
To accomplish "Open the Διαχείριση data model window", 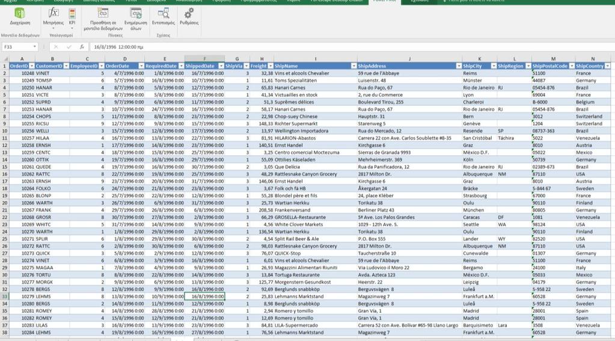I will (x=20, y=16).
